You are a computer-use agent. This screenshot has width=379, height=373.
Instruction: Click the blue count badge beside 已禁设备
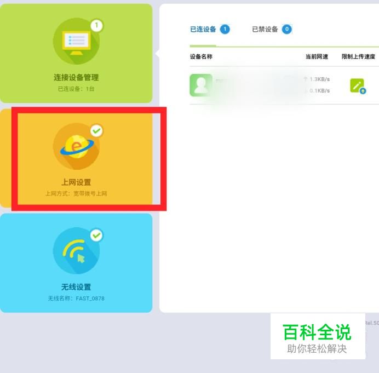(x=287, y=29)
